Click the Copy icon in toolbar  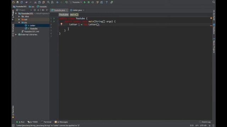39,2
